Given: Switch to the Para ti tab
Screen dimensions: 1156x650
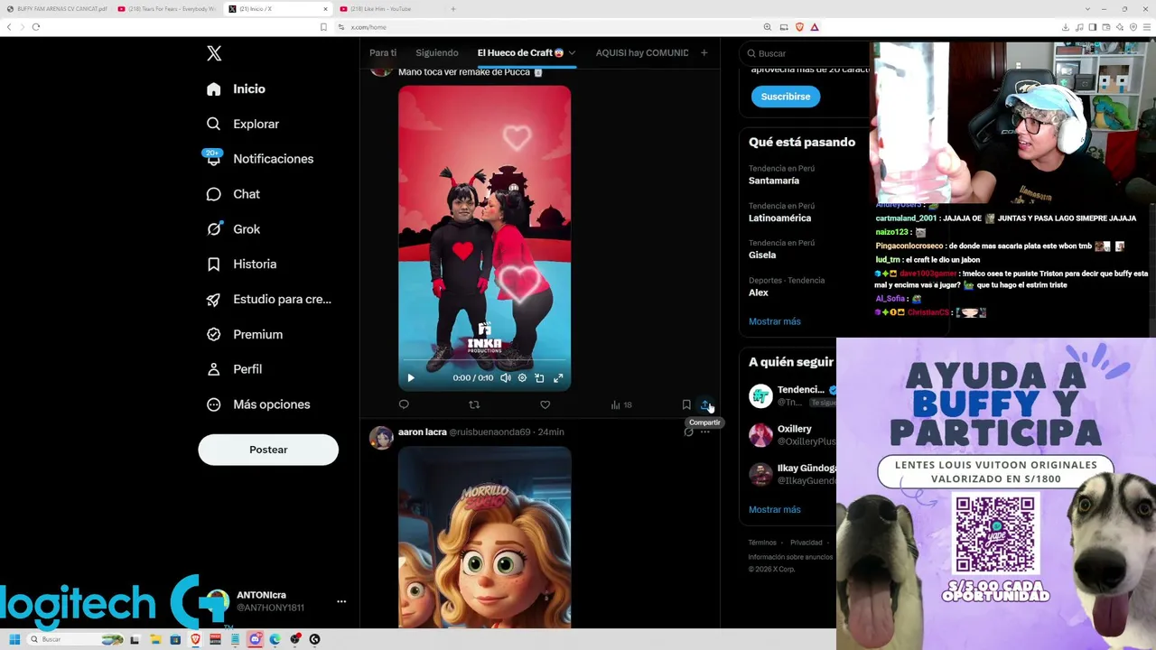Looking at the screenshot, I should [x=383, y=52].
